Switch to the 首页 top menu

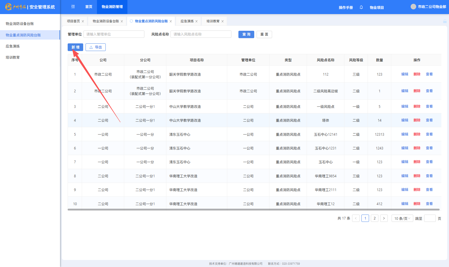click(x=89, y=7)
